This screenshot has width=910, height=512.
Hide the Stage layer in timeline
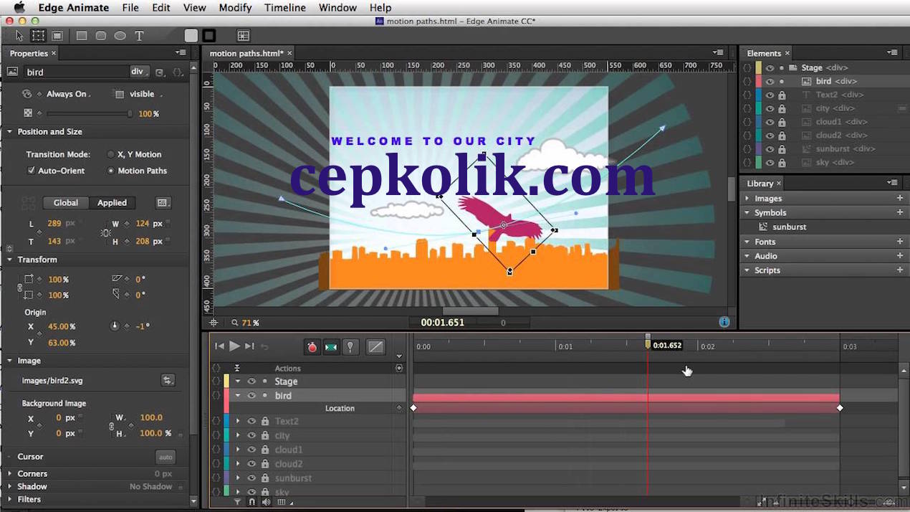tap(252, 381)
